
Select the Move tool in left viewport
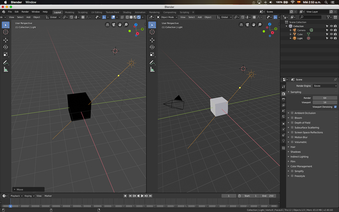6,40
